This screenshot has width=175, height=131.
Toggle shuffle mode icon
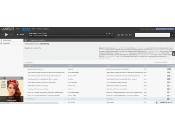point(126,35)
